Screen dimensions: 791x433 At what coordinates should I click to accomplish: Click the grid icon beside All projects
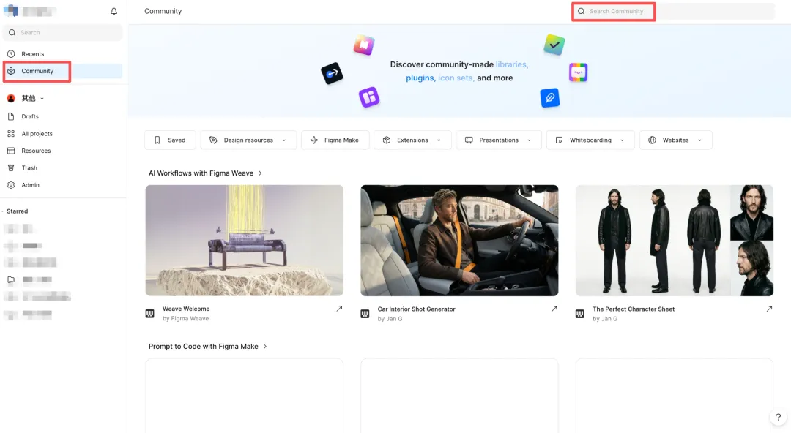coord(11,134)
